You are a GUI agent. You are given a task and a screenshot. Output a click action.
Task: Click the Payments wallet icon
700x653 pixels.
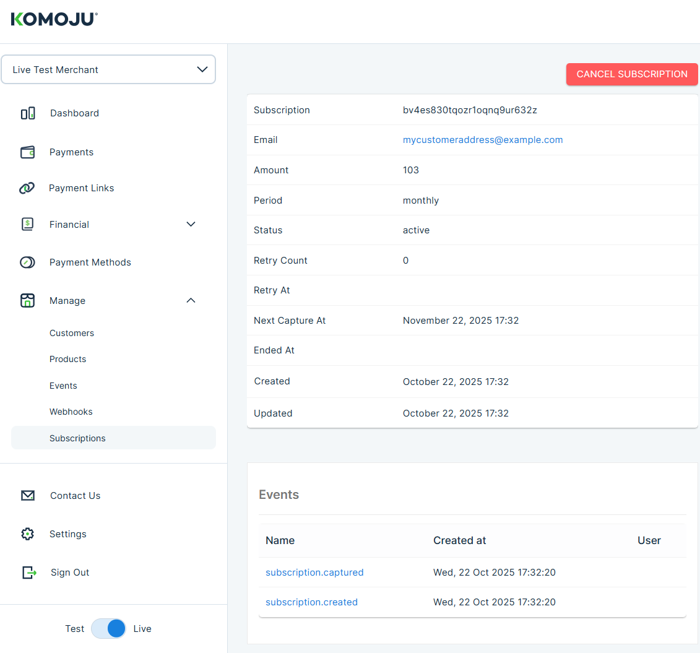click(28, 152)
